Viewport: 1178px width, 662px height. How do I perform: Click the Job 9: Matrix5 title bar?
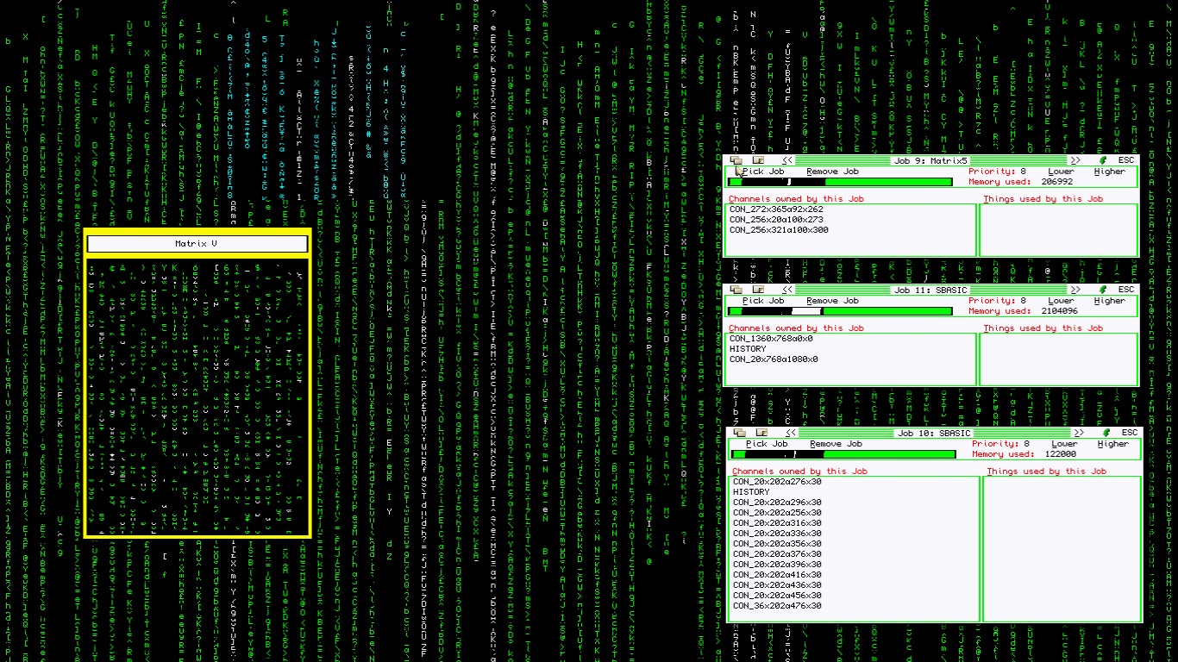tap(930, 160)
